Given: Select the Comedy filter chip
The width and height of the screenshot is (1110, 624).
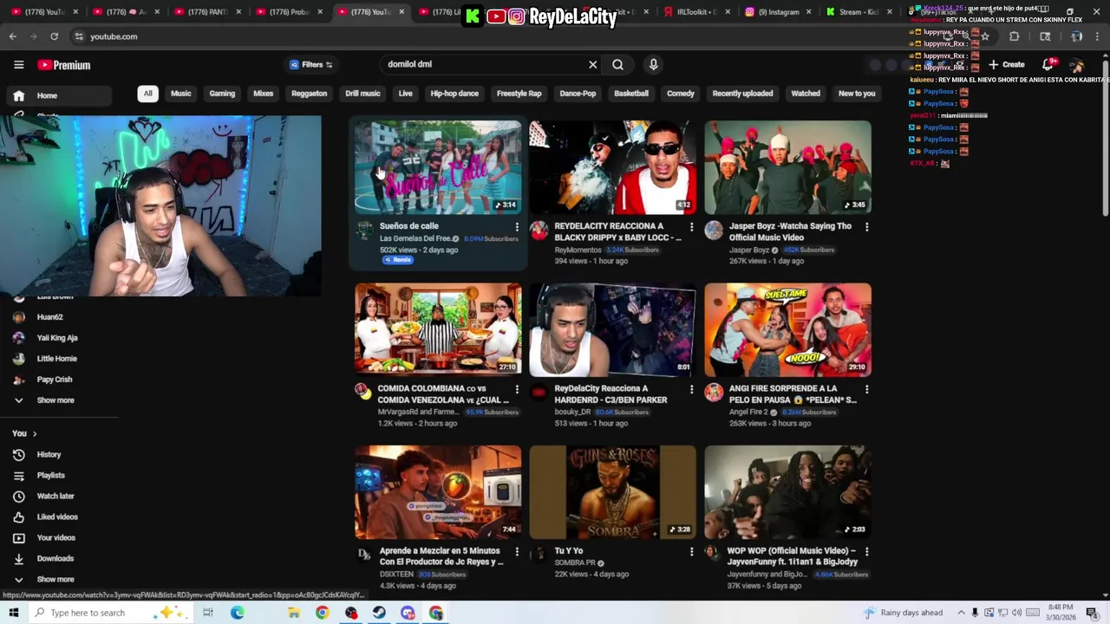Looking at the screenshot, I should 681,94.
